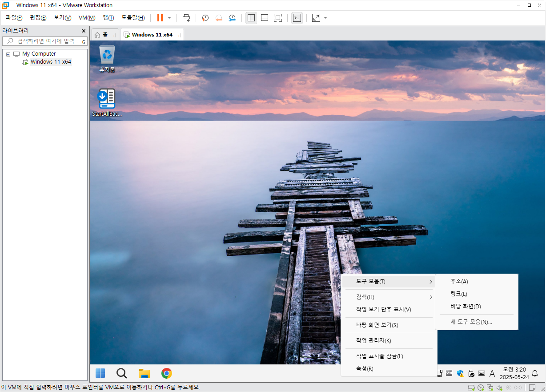Open the guest notification bell icon

click(535, 373)
